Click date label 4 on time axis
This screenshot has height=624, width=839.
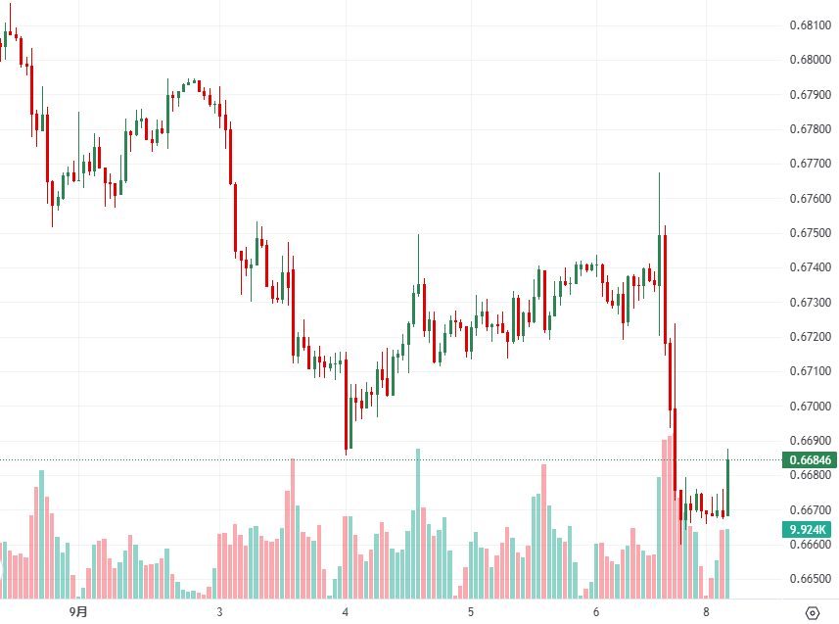pyautogui.click(x=346, y=612)
